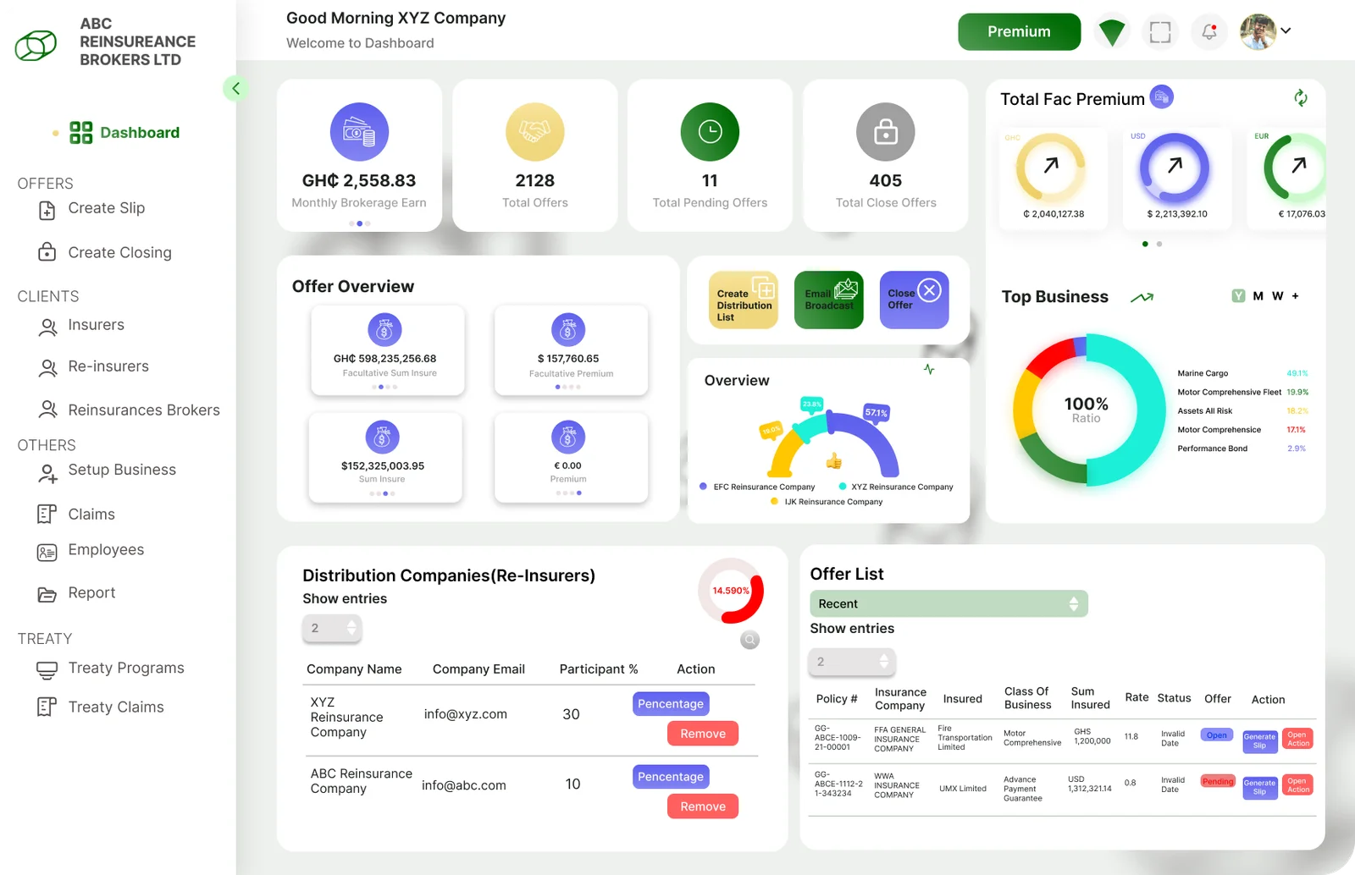This screenshot has width=1355, height=875.
Task: Open Employees page
Action: pyautogui.click(x=90, y=551)
